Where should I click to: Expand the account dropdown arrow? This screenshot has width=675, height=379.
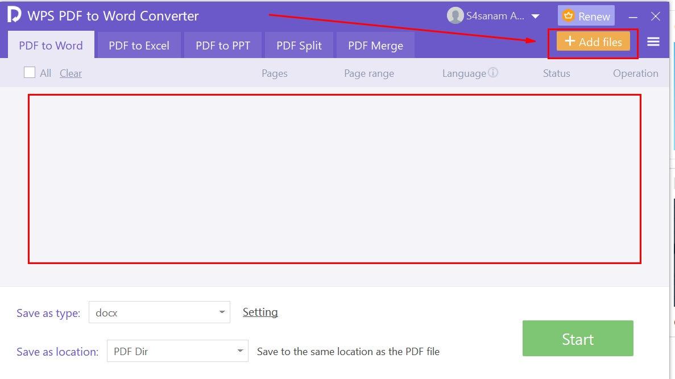(536, 17)
